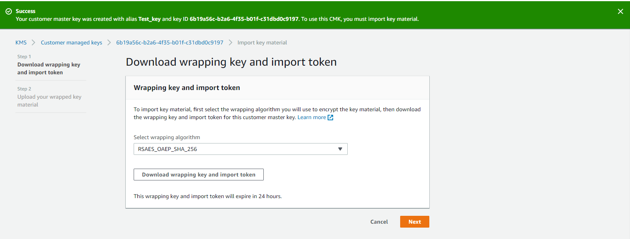This screenshot has height=239, width=630.
Task: Cancel the import key material wizard
Action: pos(378,222)
